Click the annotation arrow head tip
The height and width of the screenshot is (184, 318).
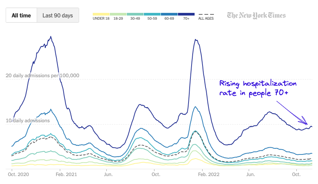(x=308, y=123)
